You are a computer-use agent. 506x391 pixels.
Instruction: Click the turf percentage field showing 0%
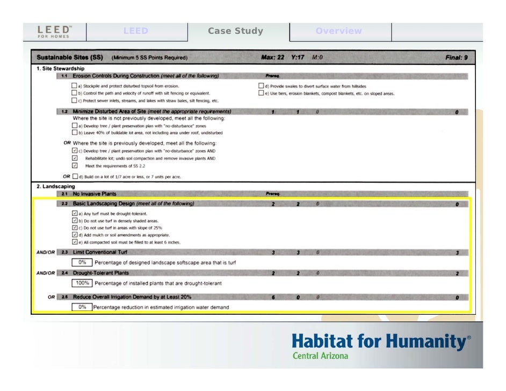[x=82, y=262]
